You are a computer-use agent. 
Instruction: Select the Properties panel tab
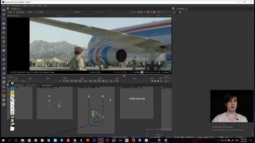[x=180, y=9]
